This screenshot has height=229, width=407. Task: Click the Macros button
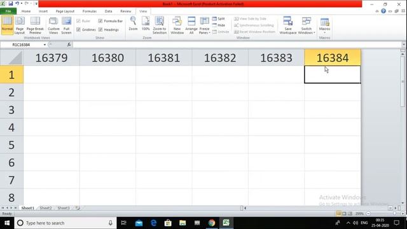point(325,25)
